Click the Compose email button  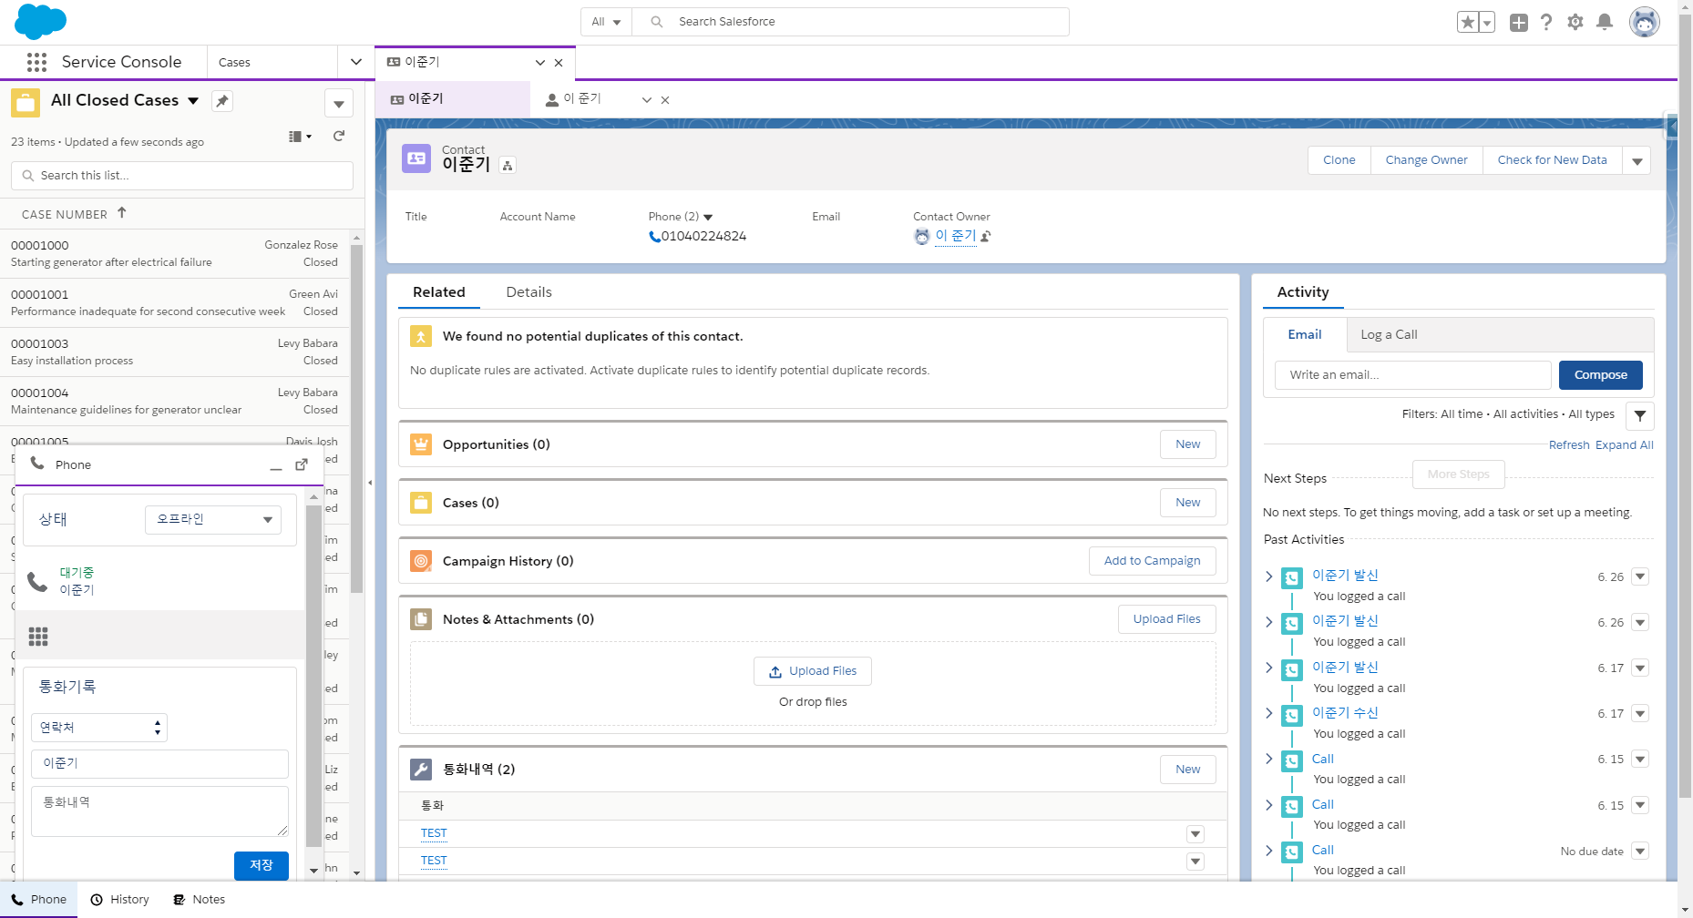(1601, 375)
